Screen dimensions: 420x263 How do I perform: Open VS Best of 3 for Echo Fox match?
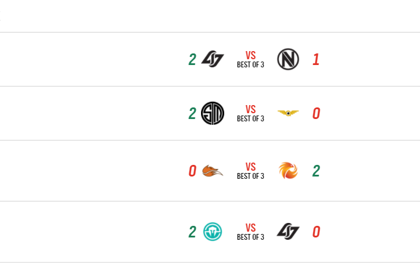tap(250, 171)
